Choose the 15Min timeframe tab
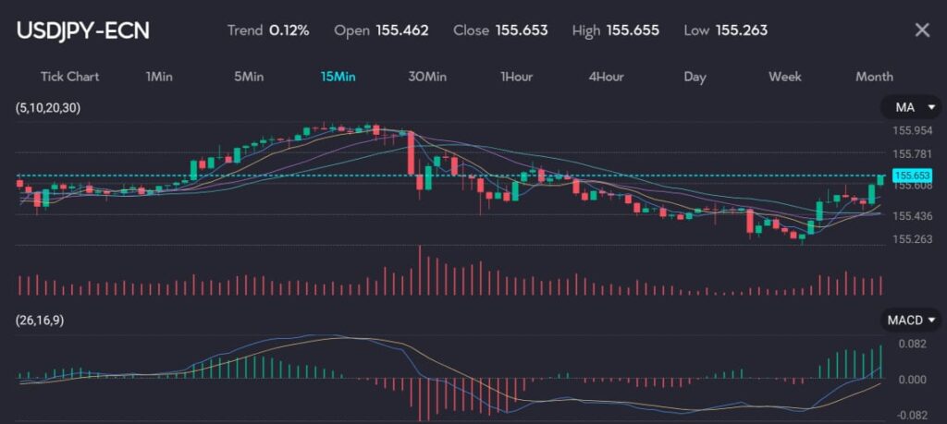The height and width of the screenshot is (424, 947). click(338, 77)
